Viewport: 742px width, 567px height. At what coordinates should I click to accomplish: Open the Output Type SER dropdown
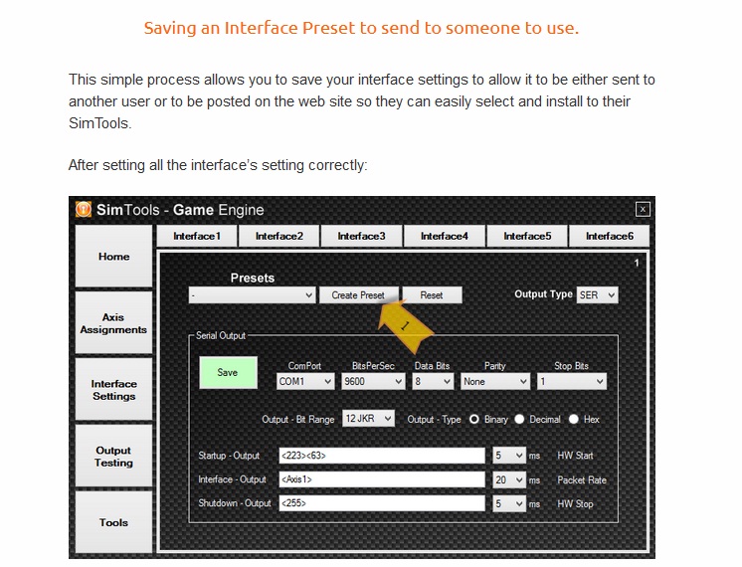point(597,294)
